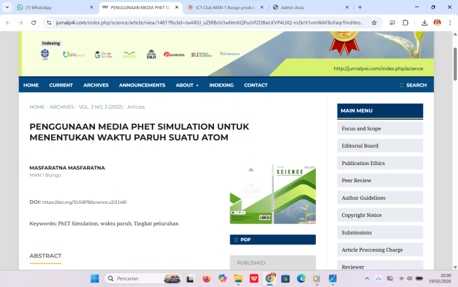Screen dimensions: 458x287
Task: Click the journal URL text in banner
Action: (378, 68)
